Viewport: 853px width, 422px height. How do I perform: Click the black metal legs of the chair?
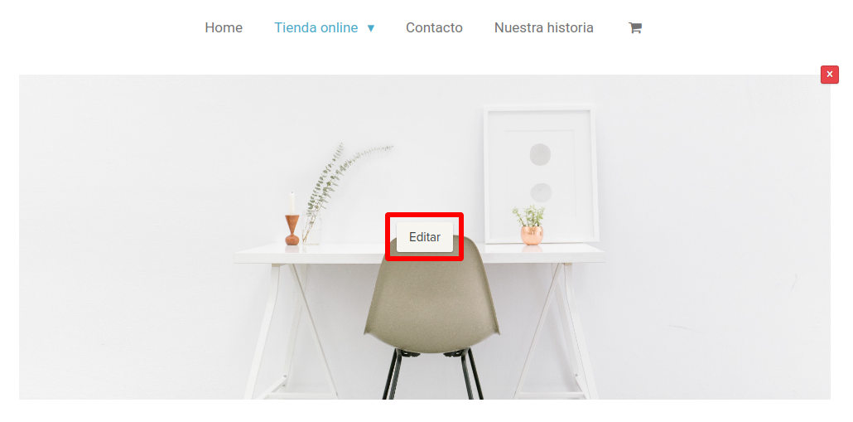pos(432,375)
